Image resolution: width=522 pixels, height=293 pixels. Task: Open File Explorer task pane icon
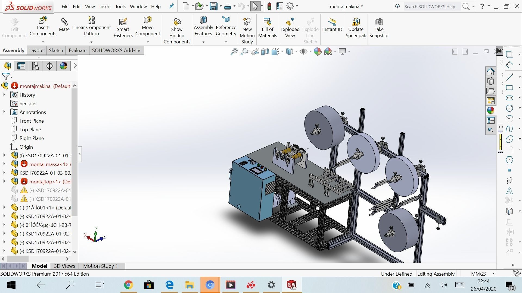click(490, 91)
